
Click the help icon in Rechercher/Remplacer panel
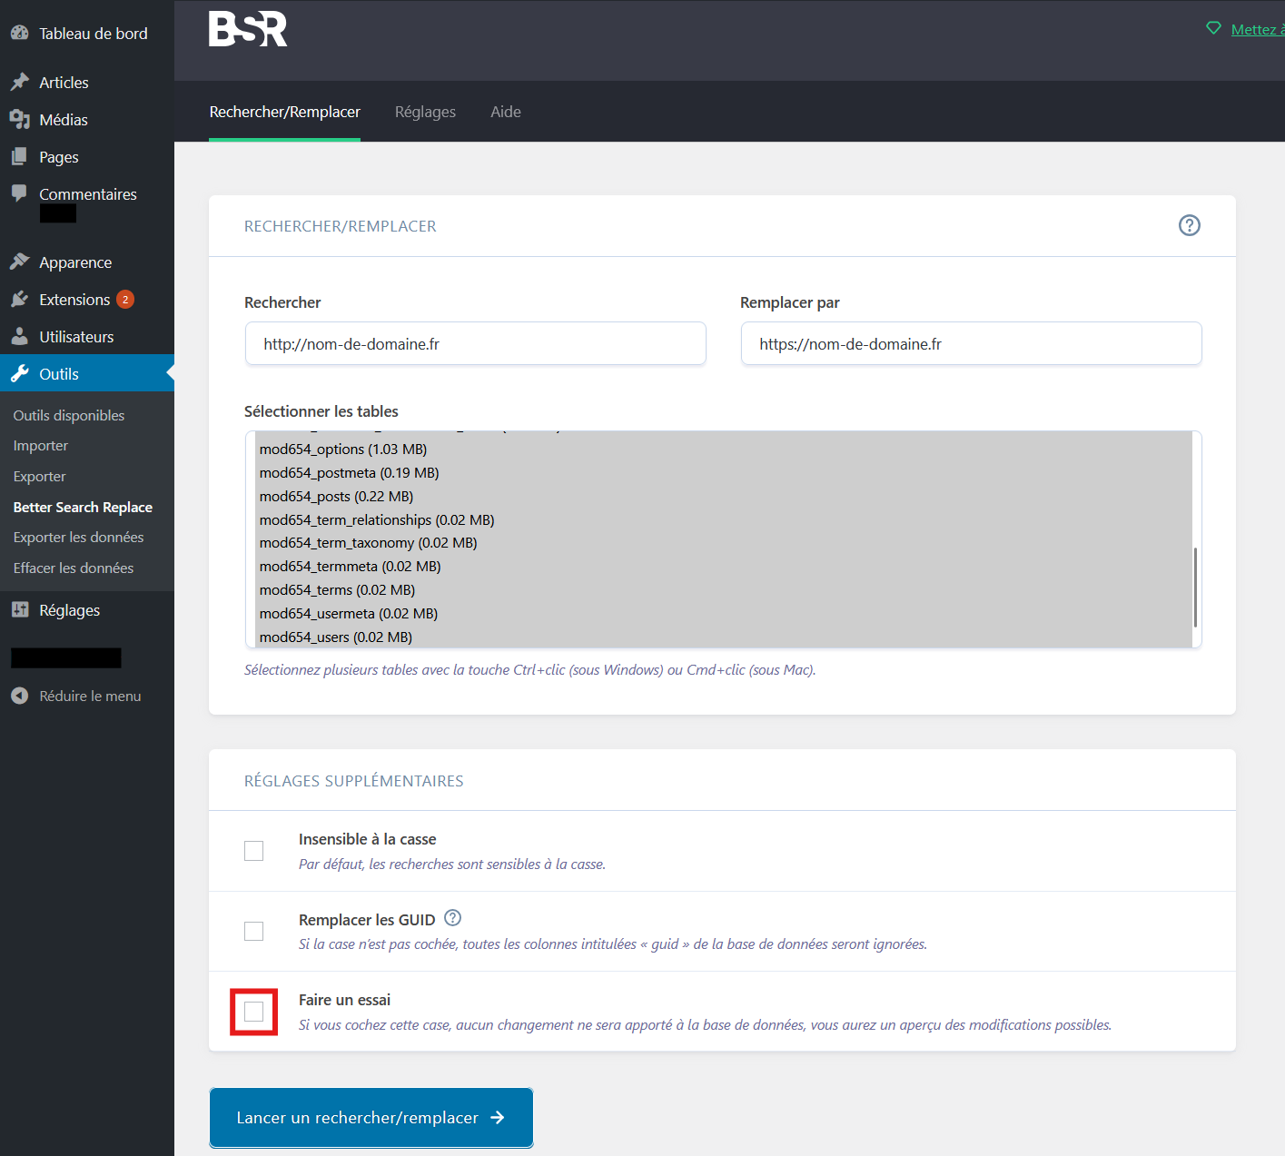tap(1189, 225)
